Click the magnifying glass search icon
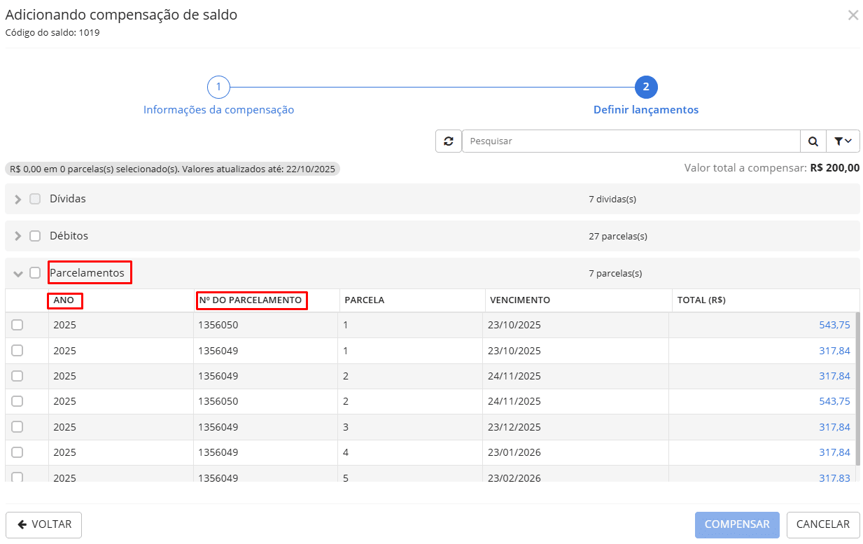The width and height of the screenshot is (863, 544). click(x=813, y=141)
